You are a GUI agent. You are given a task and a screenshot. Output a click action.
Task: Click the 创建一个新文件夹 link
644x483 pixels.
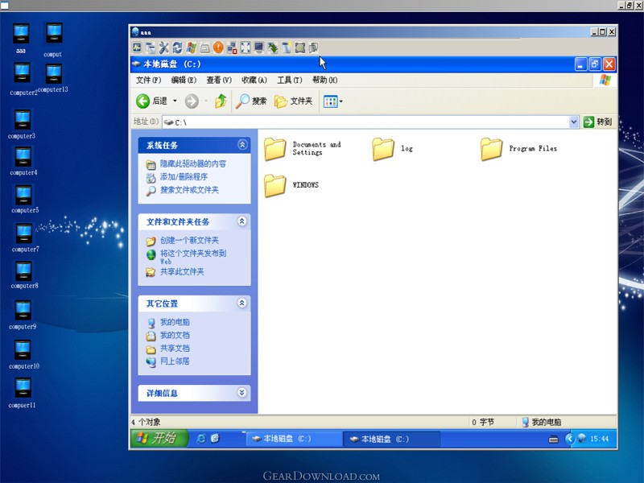(x=189, y=240)
